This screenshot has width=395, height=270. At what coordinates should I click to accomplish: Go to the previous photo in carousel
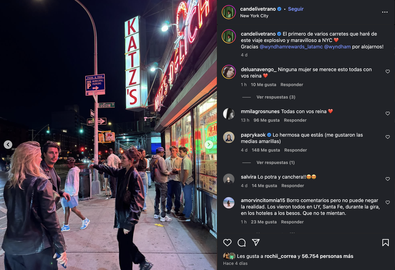coord(8,145)
